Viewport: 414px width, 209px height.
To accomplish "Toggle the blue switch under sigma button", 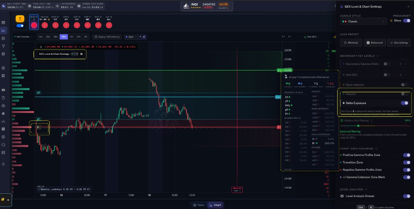I will pyautogui.click(x=20, y=25).
